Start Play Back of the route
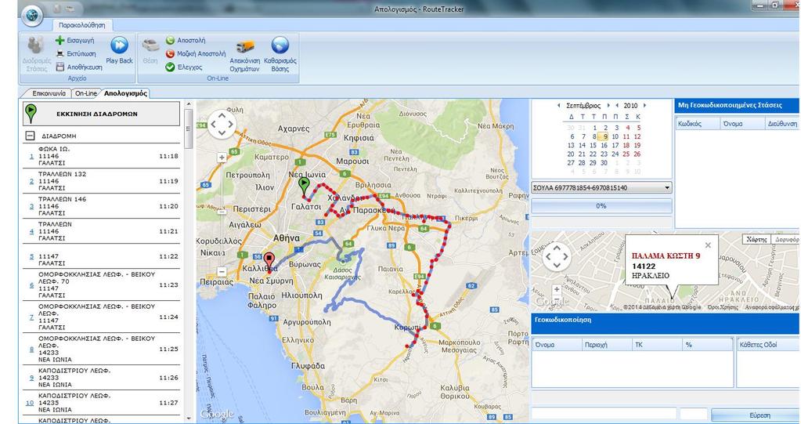This screenshot has width=801, height=424. click(x=119, y=50)
